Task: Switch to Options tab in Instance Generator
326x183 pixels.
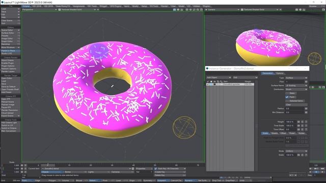Action: pos(280,73)
